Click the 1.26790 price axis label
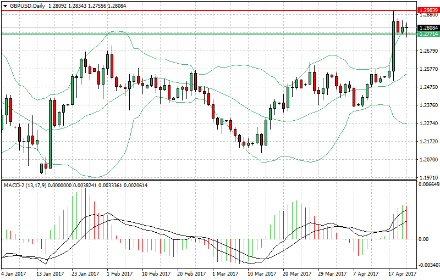Viewport: 440px width, 280px height. coord(428,51)
